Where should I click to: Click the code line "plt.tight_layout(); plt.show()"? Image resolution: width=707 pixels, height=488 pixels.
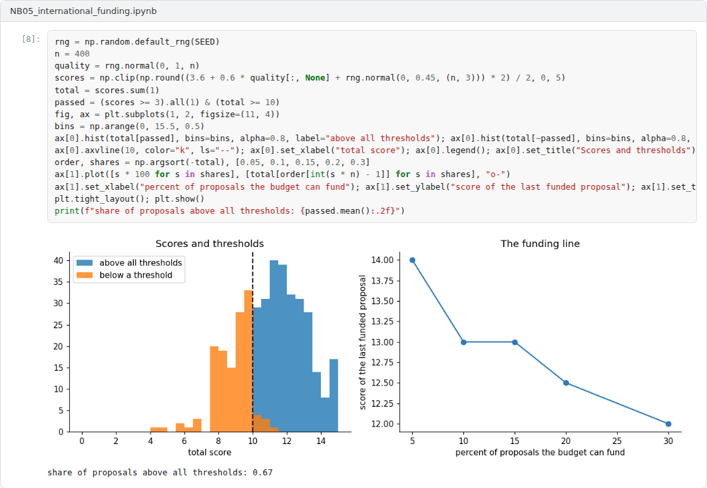point(129,199)
